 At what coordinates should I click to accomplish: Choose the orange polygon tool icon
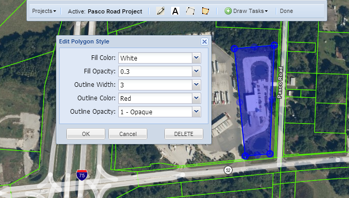point(205,11)
